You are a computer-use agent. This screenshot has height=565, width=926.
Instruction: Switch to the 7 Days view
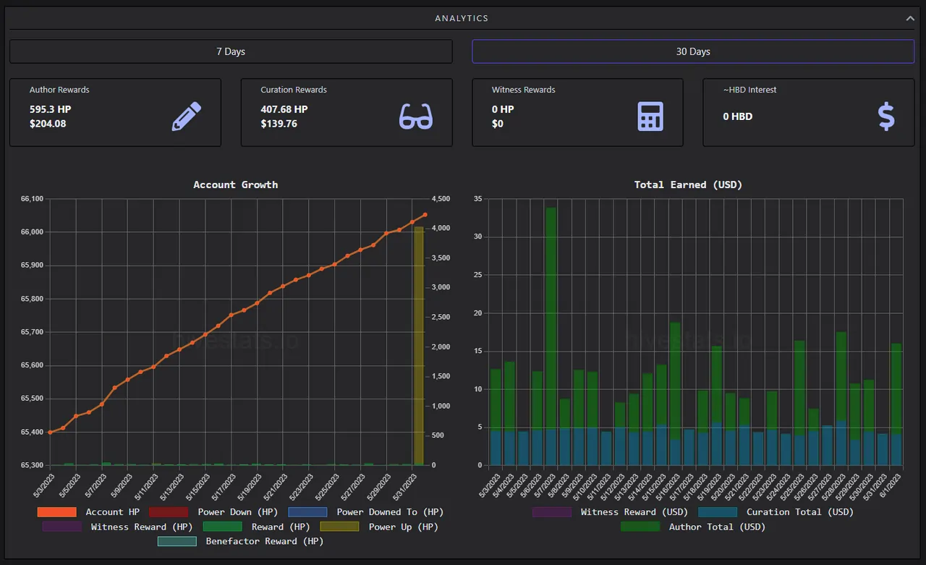(x=231, y=51)
